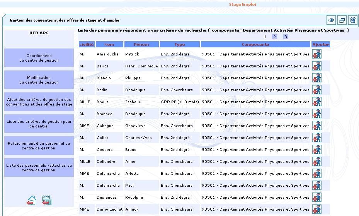Choose Rattachement d'un personnel au centre
The width and height of the screenshot is (359, 216).
tap(39, 146)
